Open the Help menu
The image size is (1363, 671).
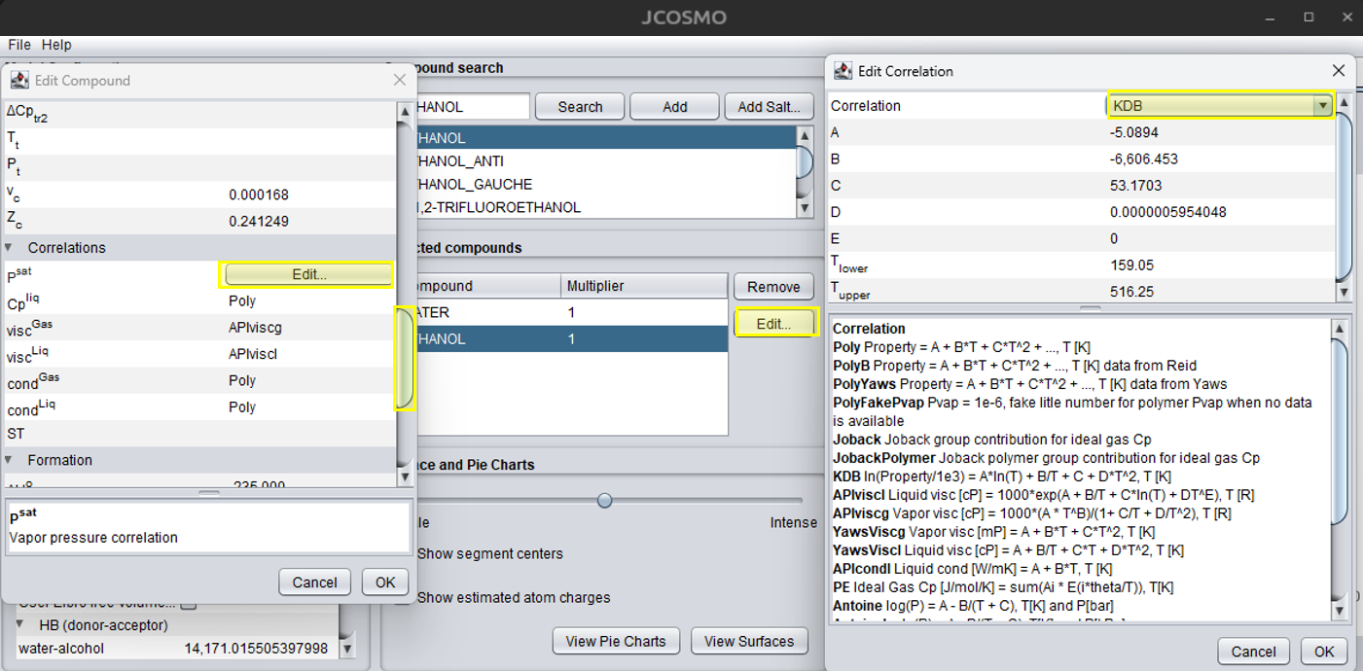[x=56, y=45]
